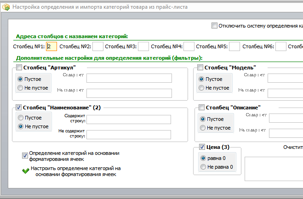The image size is (303, 199).
Task: Click Артикул lower not-contains field
Action: tap(129, 93)
